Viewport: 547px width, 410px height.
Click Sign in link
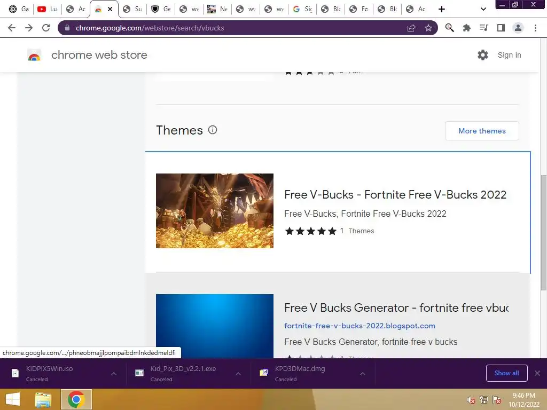point(509,55)
